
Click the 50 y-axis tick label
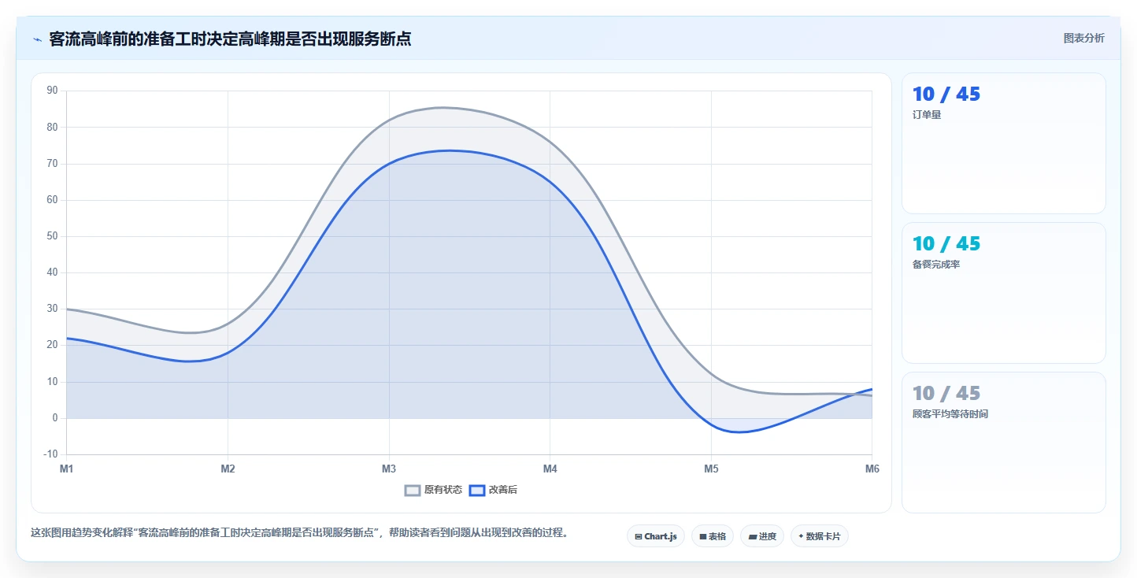point(53,236)
